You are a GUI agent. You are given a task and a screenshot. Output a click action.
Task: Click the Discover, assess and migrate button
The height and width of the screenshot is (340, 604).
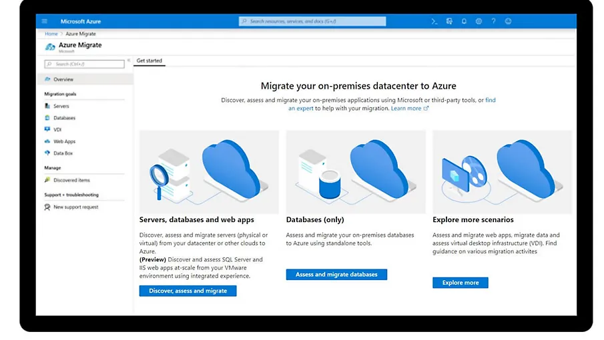pos(188,291)
